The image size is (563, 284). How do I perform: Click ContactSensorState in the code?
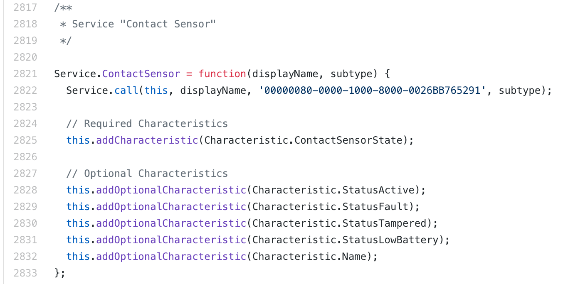[x=348, y=140]
